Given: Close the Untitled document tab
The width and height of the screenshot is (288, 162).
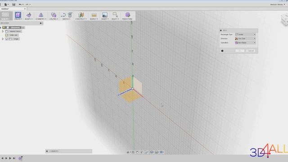Looking at the screenshot, I should click(x=25, y=9).
